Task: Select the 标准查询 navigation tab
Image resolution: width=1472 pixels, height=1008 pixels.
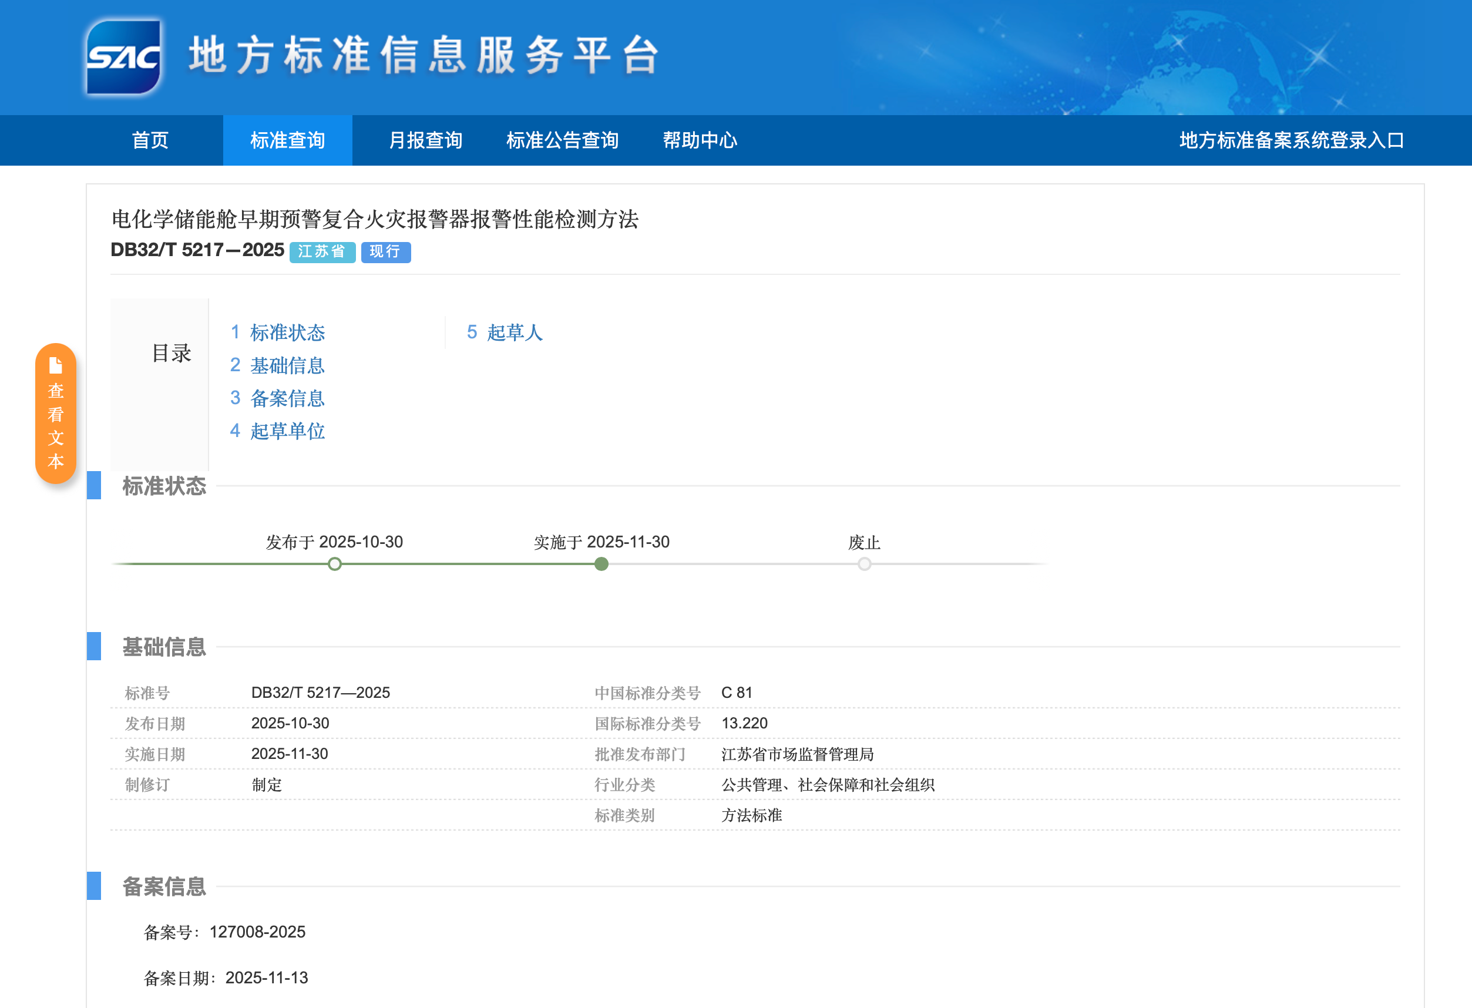Action: coord(288,140)
